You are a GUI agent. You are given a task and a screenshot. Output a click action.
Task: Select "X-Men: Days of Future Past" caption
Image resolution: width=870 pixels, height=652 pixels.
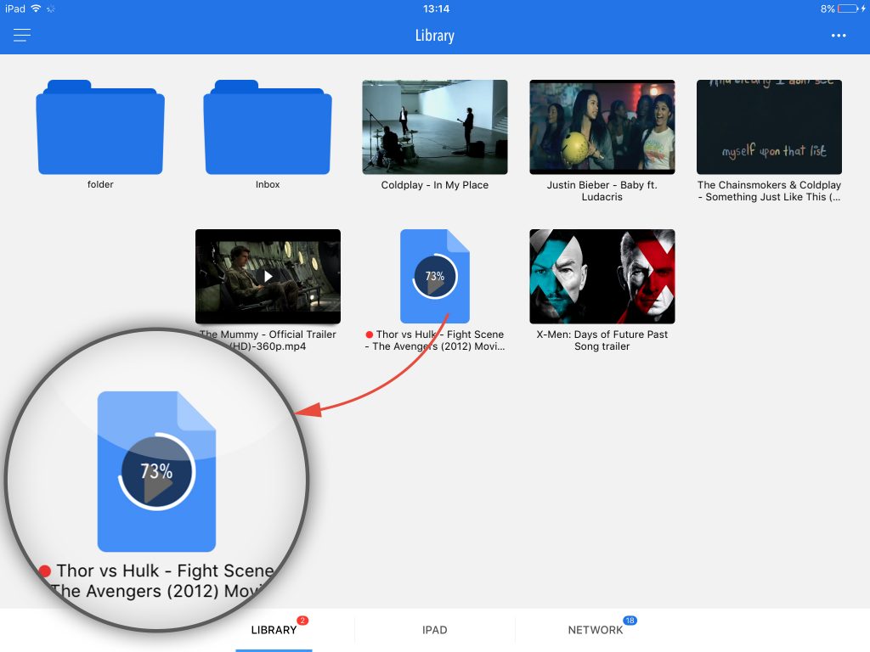click(602, 340)
